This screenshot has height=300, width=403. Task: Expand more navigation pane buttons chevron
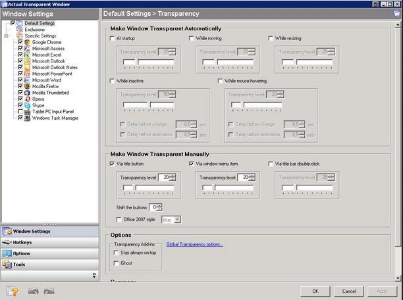pyautogui.click(x=94, y=276)
